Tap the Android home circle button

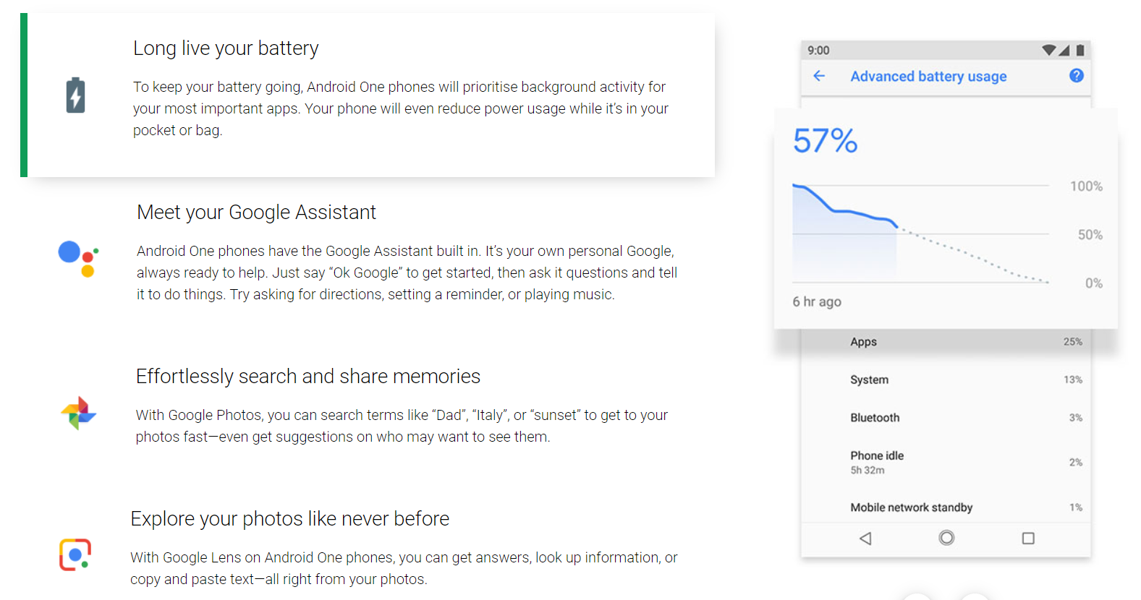(x=946, y=538)
